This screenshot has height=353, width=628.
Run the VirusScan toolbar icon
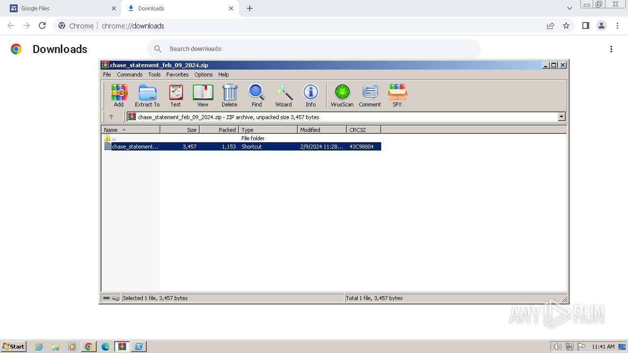tap(342, 96)
